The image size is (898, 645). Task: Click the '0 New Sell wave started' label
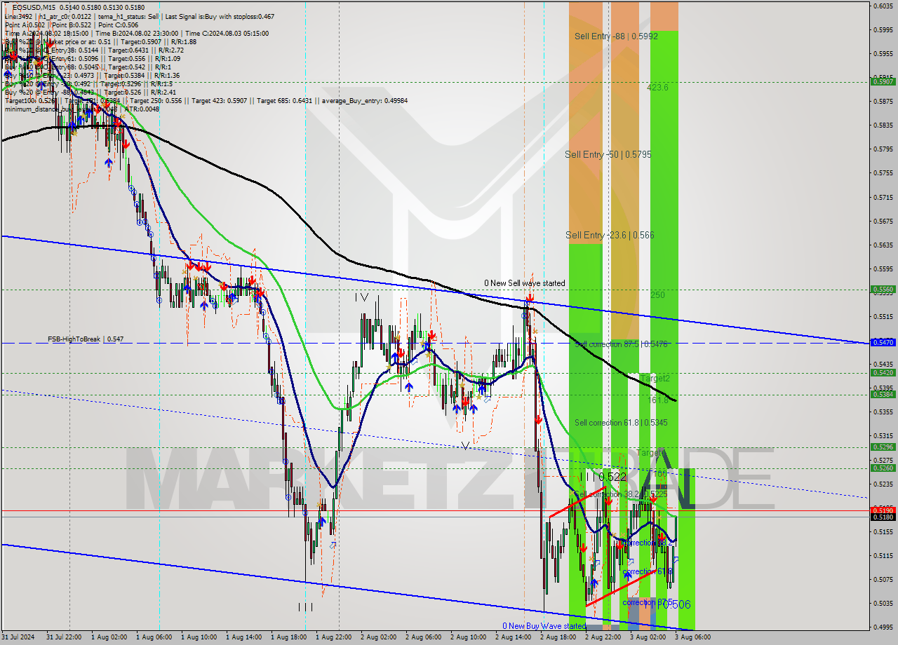[524, 283]
